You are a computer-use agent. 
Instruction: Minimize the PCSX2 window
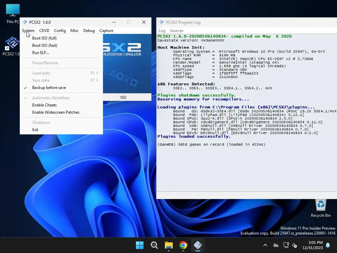[x=114, y=22]
